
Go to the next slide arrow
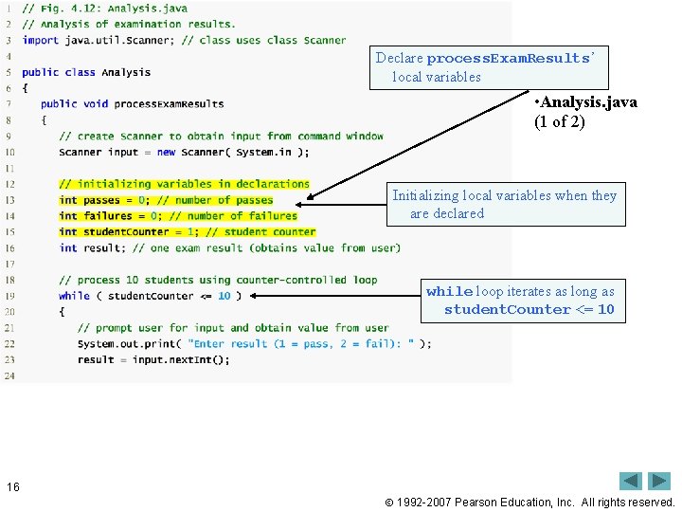pos(659,481)
